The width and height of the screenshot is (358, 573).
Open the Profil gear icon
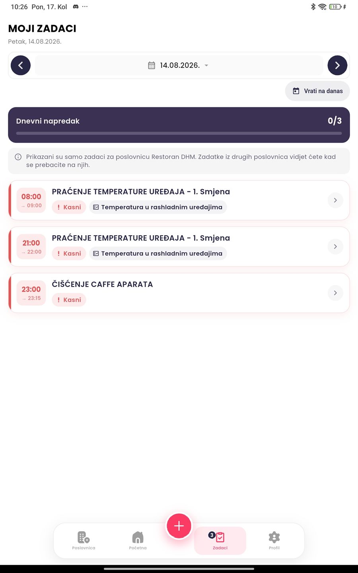(x=274, y=538)
